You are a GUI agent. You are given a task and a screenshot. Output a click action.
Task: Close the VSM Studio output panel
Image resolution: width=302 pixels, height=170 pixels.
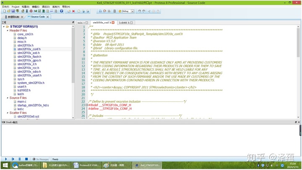click(299, 122)
